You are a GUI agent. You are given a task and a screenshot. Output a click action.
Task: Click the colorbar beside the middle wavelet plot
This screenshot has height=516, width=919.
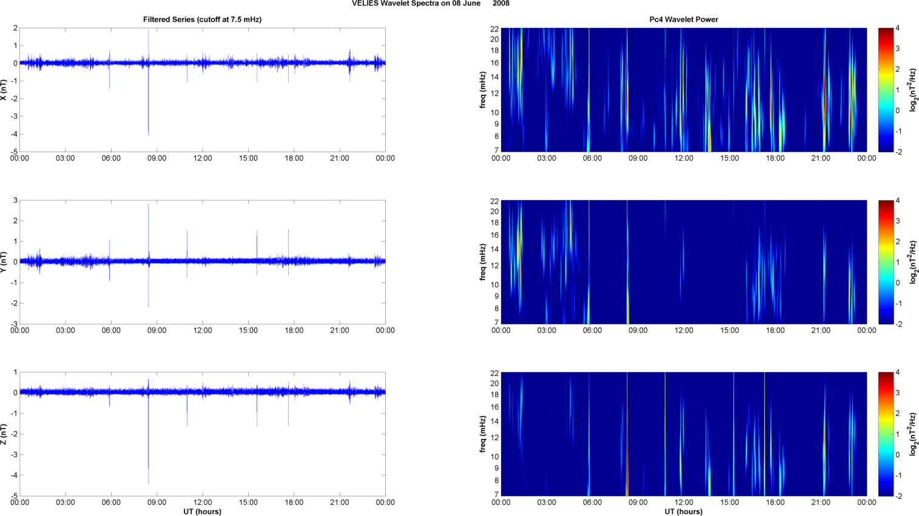point(886,262)
